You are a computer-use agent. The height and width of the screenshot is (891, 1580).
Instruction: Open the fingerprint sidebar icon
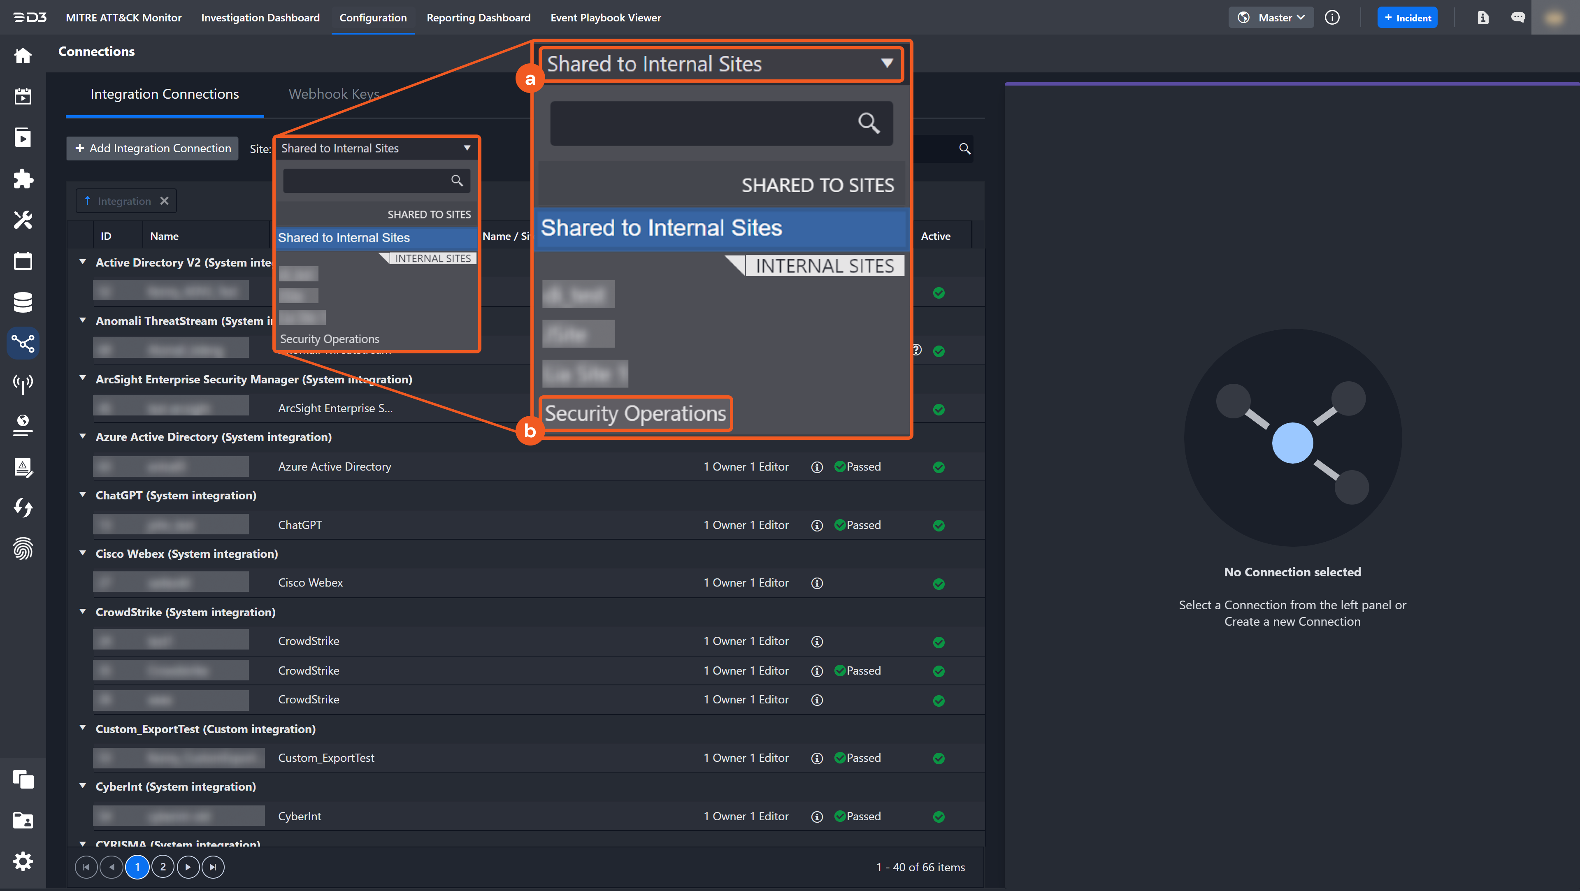[23, 549]
